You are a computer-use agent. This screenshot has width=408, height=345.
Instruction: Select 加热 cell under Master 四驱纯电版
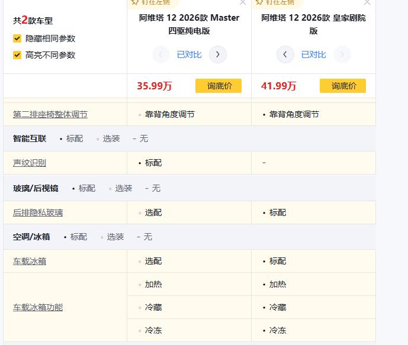189,284
